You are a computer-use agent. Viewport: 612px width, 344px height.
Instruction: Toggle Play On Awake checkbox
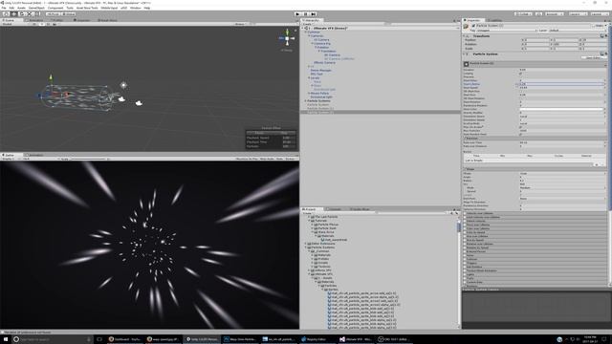tap(521, 127)
